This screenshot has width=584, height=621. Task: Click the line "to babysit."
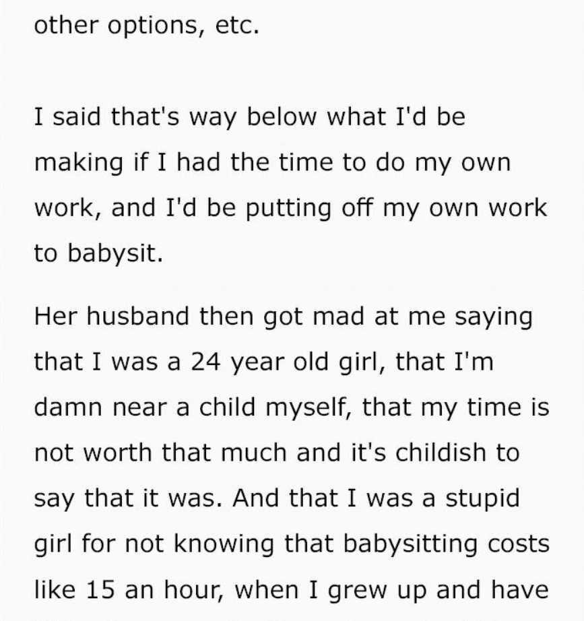point(98,253)
